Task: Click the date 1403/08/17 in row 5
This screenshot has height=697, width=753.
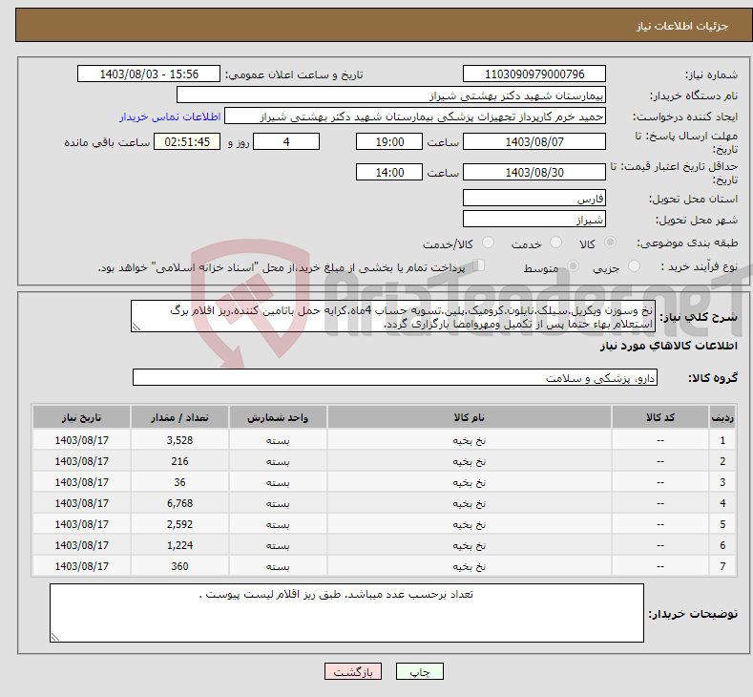Action: click(82, 524)
